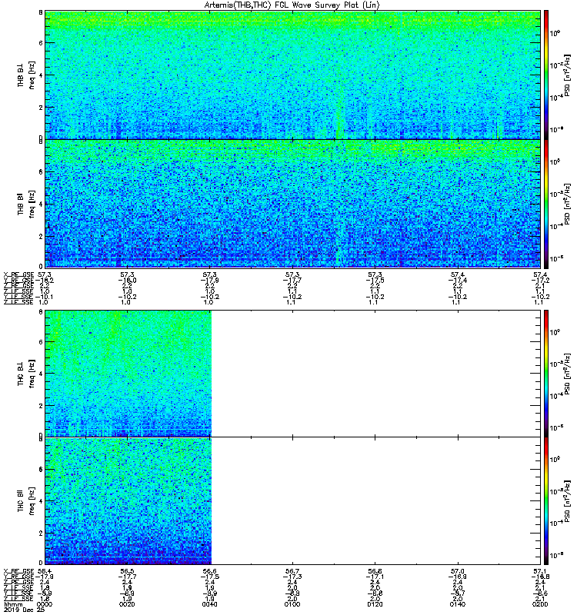Click the 'hhmm' time format label
Screen dimensions: 577x615
tap(13, 604)
